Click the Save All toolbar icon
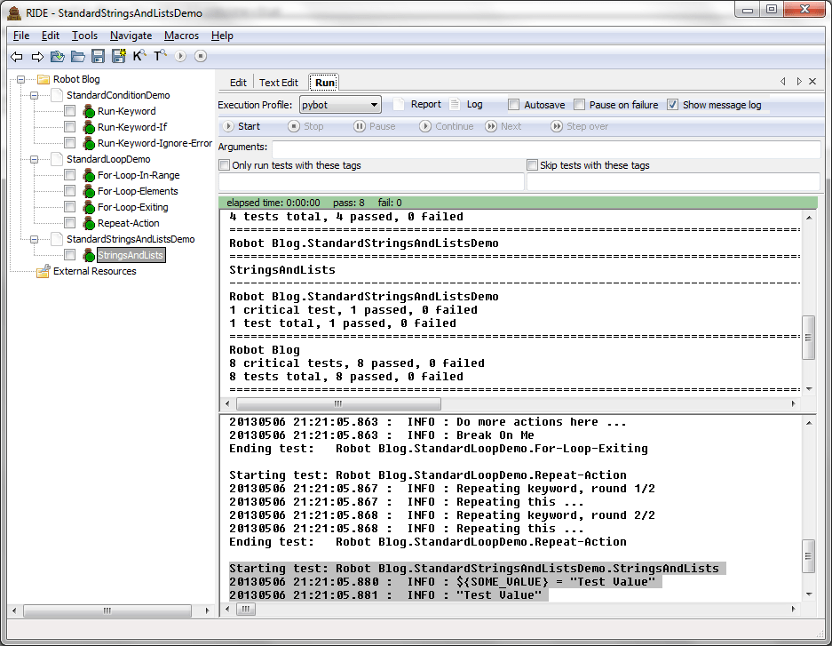832x646 pixels. [118, 57]
